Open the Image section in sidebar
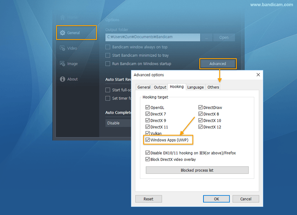297x215 pixels. pyautogui.click(x=69, y=64)
